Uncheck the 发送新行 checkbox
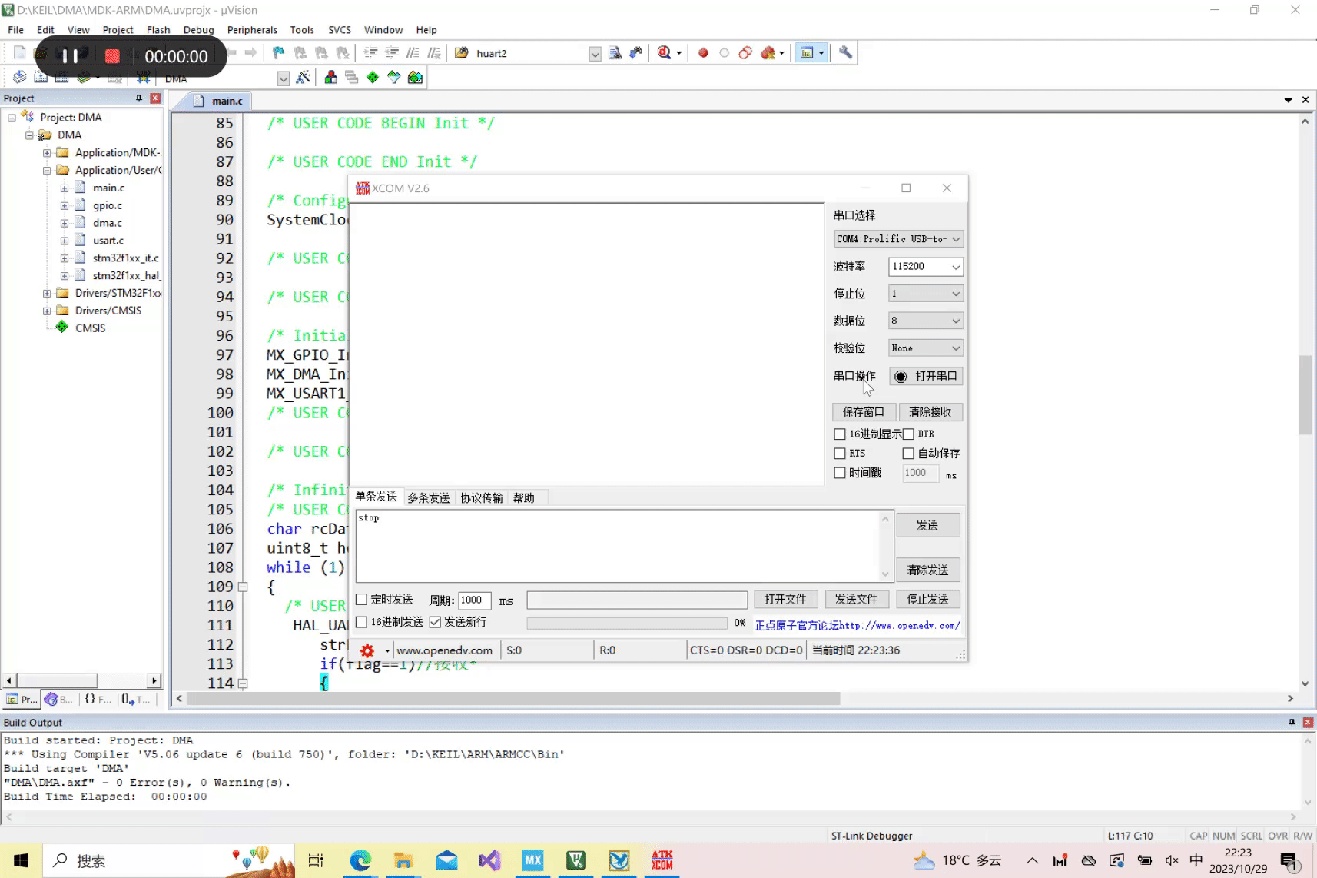Viewport: 1317px width, 878px height. [x=436, y=622]
